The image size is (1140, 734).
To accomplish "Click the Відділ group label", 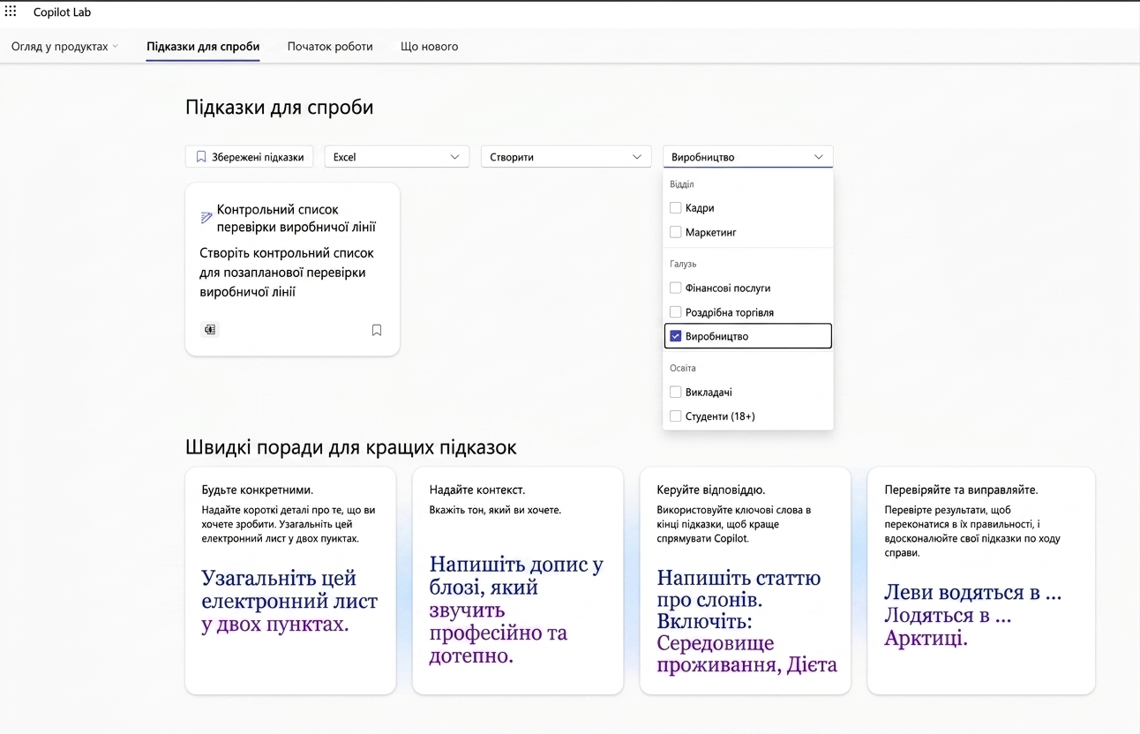I will (x=682, y=184).
